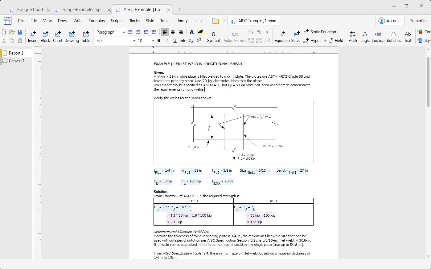The image size is (431, 269).
Task: Apply a numbered list
Action: (138, 32)
